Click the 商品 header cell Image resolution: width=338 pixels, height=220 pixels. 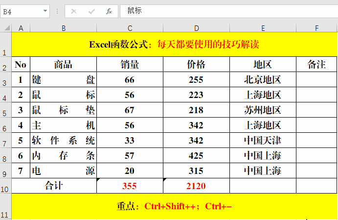tap(64, 64)
